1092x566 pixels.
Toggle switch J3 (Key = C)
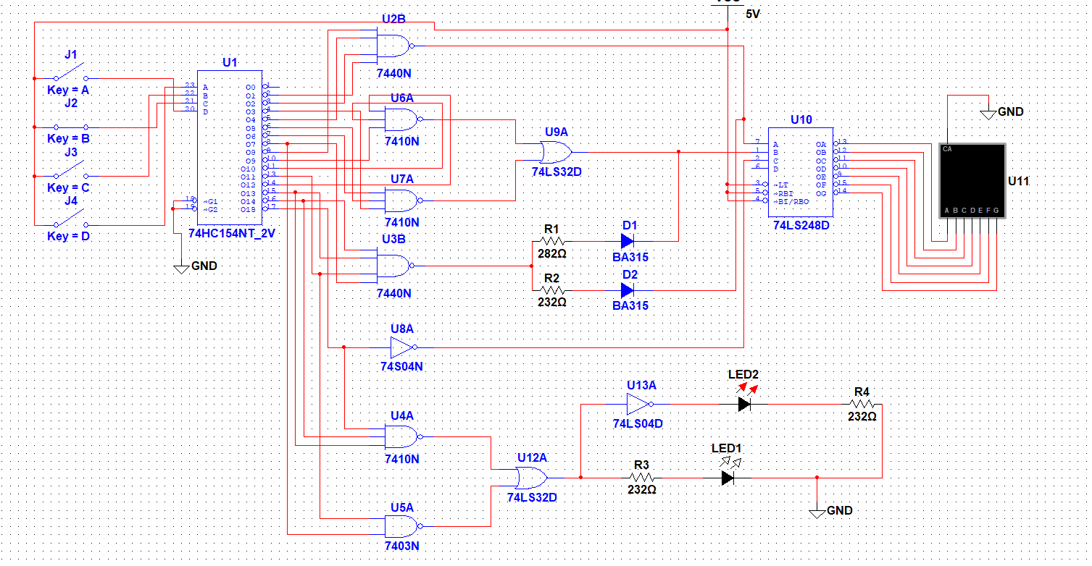[71, 172]
